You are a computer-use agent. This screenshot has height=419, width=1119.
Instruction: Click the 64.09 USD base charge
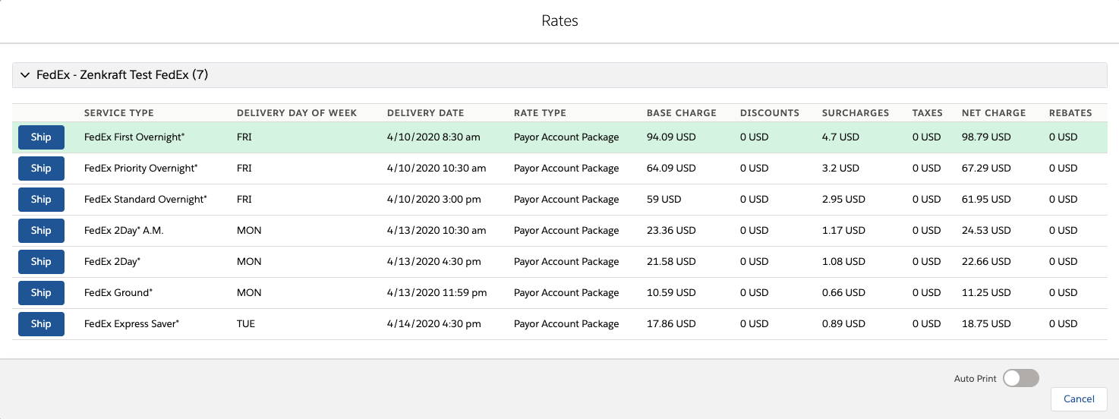(671, 169)
